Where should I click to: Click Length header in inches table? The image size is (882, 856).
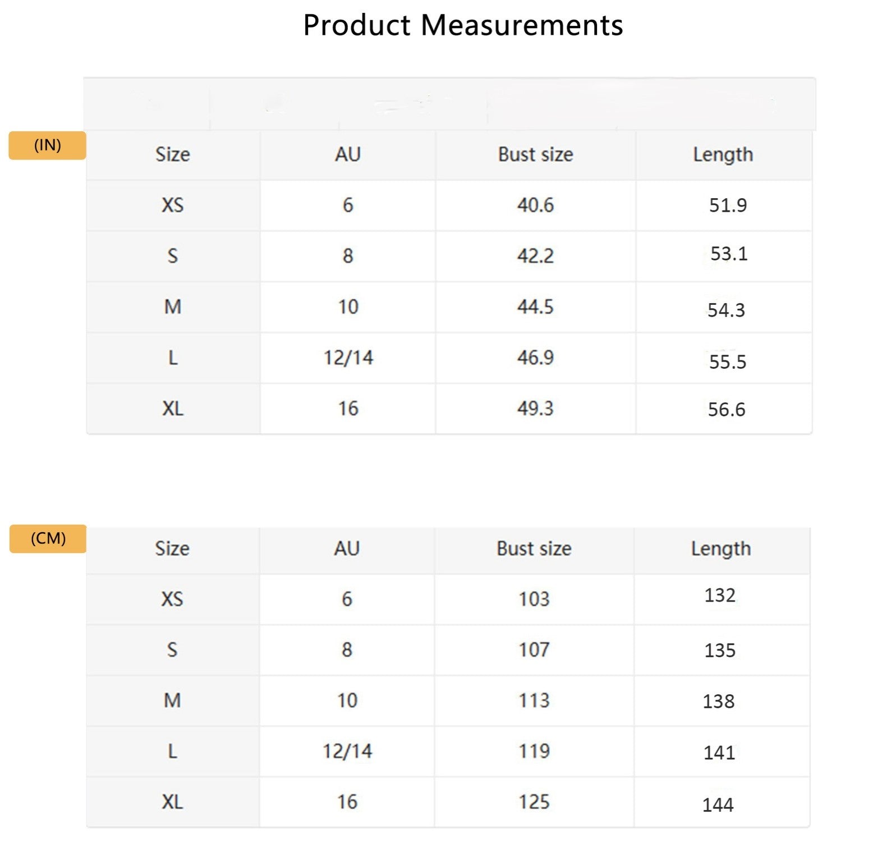click(723, 154)
